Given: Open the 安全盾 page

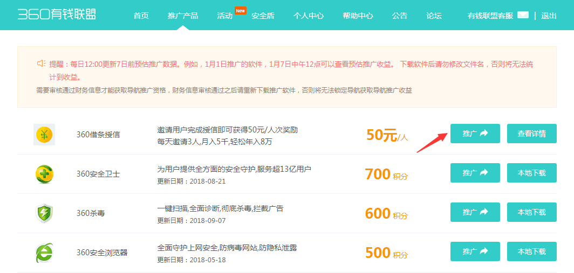Looking at the screenshot, I should (263, 16).
